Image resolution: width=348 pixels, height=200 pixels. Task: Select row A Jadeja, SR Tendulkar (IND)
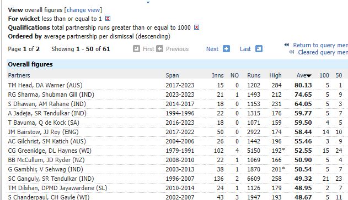click(x=178, y=113)
